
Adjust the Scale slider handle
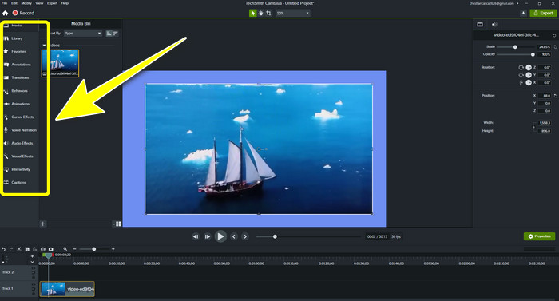(515, 47)
